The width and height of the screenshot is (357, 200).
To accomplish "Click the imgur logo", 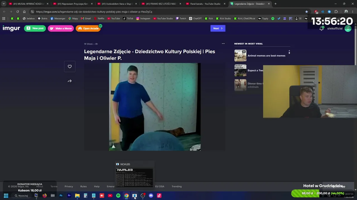I will [11, 28].
